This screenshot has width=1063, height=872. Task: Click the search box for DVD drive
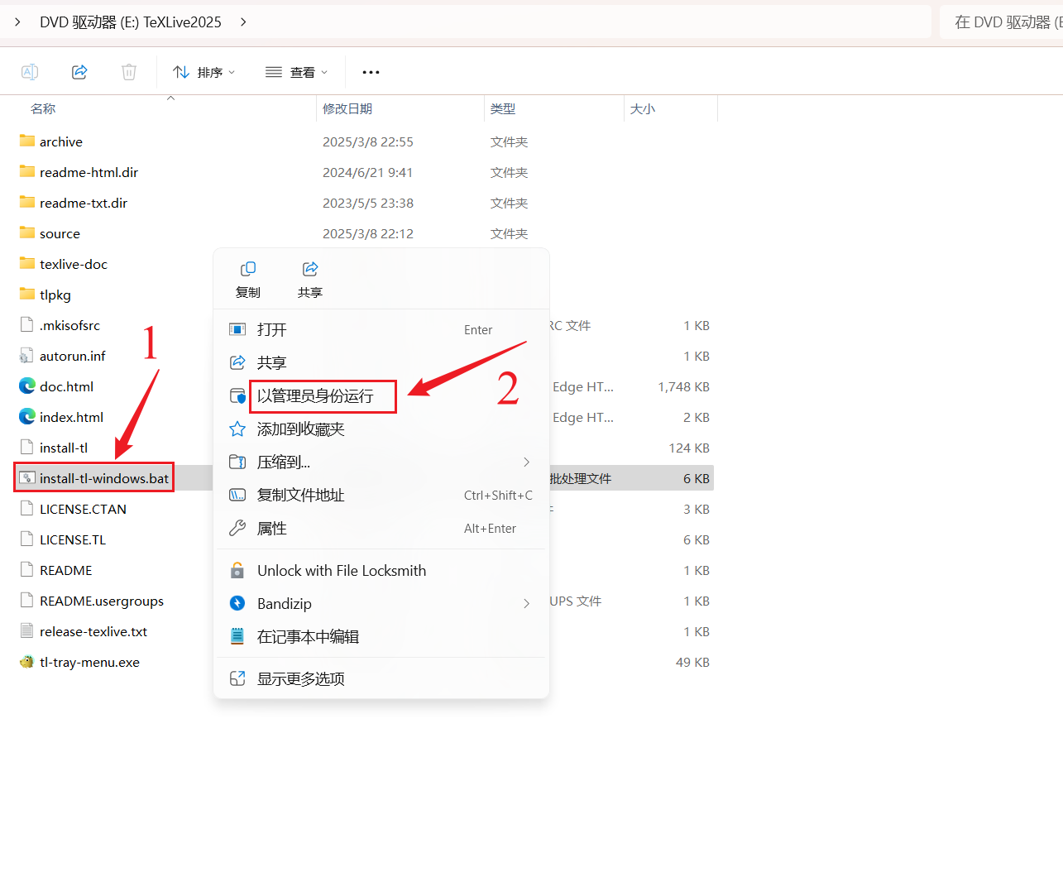1001,22
